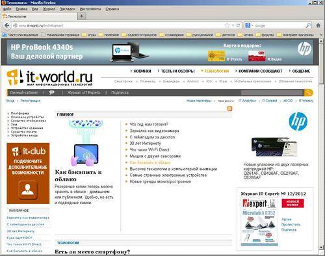325x256 pixels.
Task: Open article 'Что такое Wi-Fi Direct'
Action: (149, 149)
